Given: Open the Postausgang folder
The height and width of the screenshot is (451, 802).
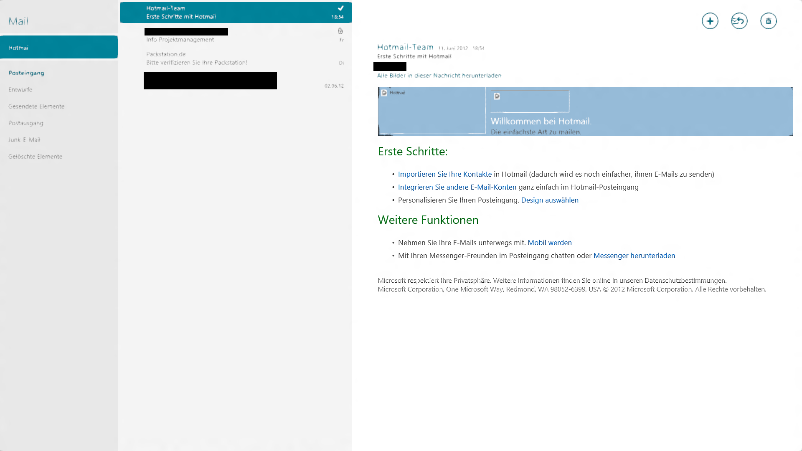Looking at the screenshot, I should 26,123.
